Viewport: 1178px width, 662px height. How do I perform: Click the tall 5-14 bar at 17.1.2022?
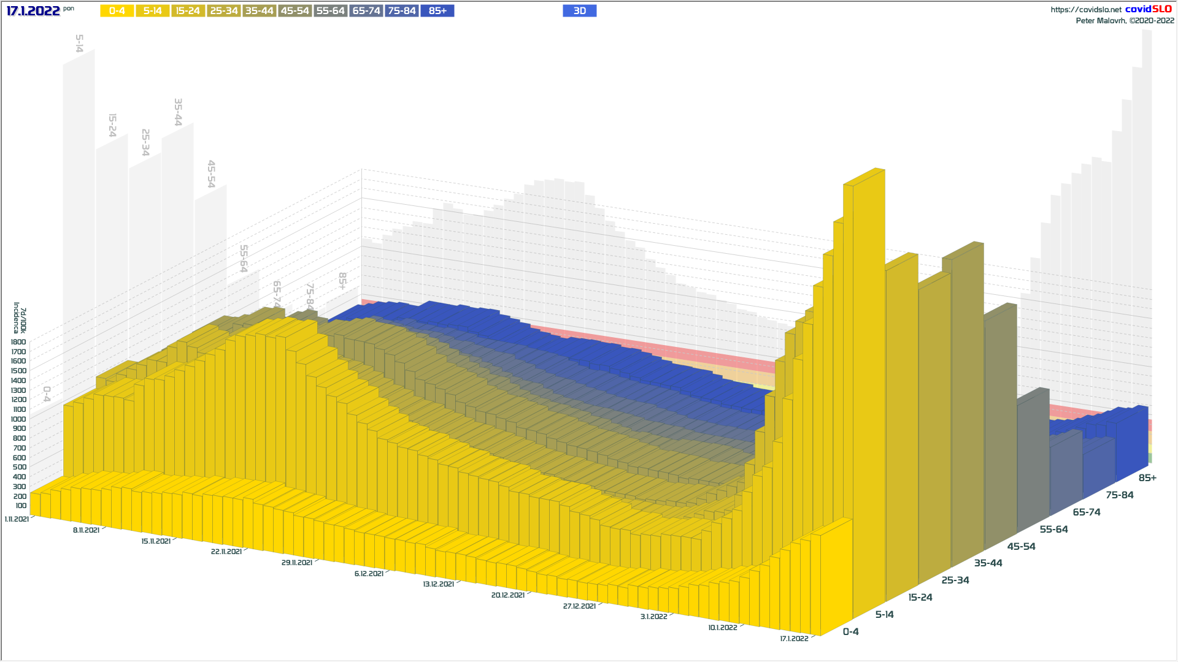(868, 368)
